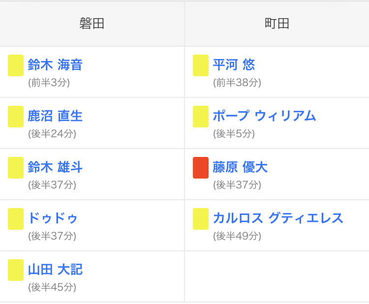
Task: Open player link 山田 大記
Action: [x=55, y=270]
